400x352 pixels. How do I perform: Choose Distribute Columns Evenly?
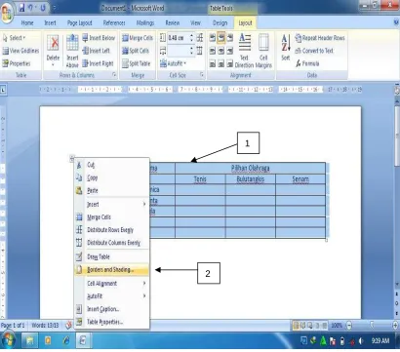[112, 243]
